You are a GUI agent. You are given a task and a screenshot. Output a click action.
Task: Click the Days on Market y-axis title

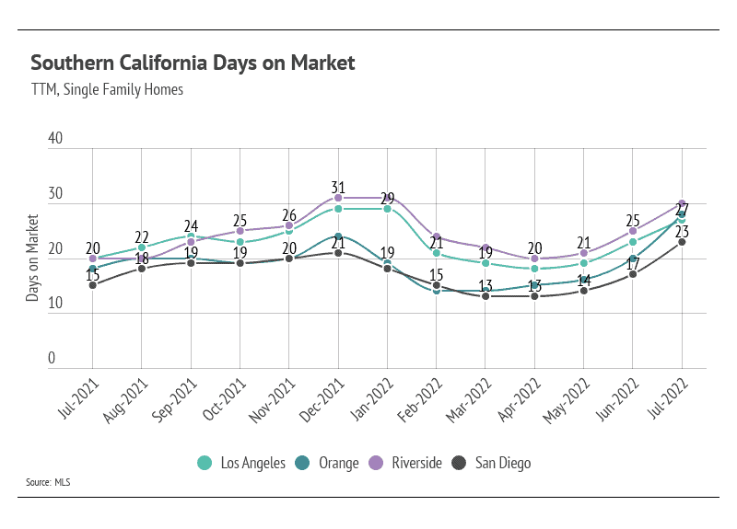click(32, 258)
